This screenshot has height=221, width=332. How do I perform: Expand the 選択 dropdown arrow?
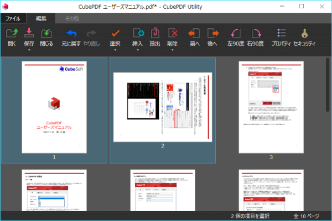tap(115, 50)
